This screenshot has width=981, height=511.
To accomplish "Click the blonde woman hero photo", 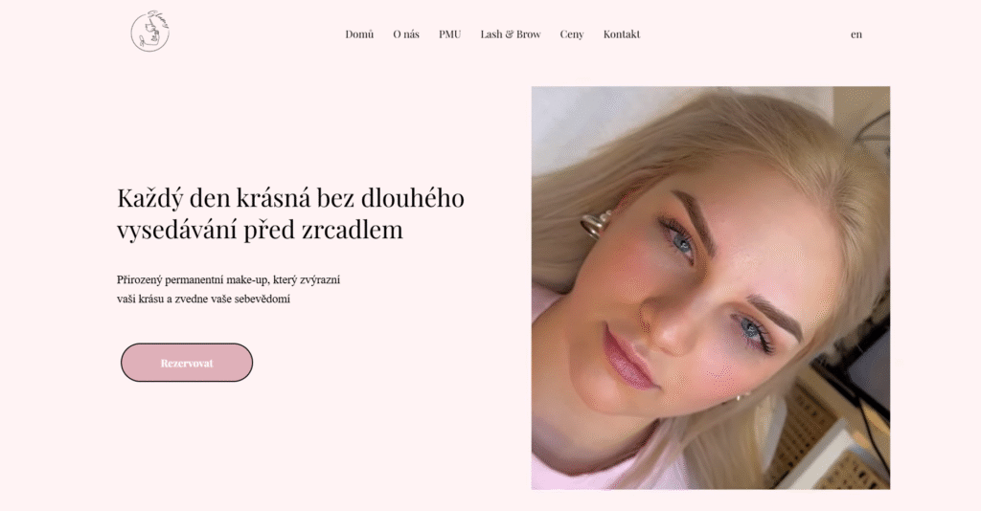I will coord(711,287).
